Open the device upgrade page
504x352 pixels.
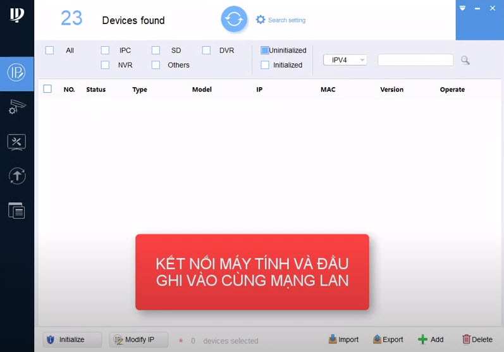[x=16, y=176]
